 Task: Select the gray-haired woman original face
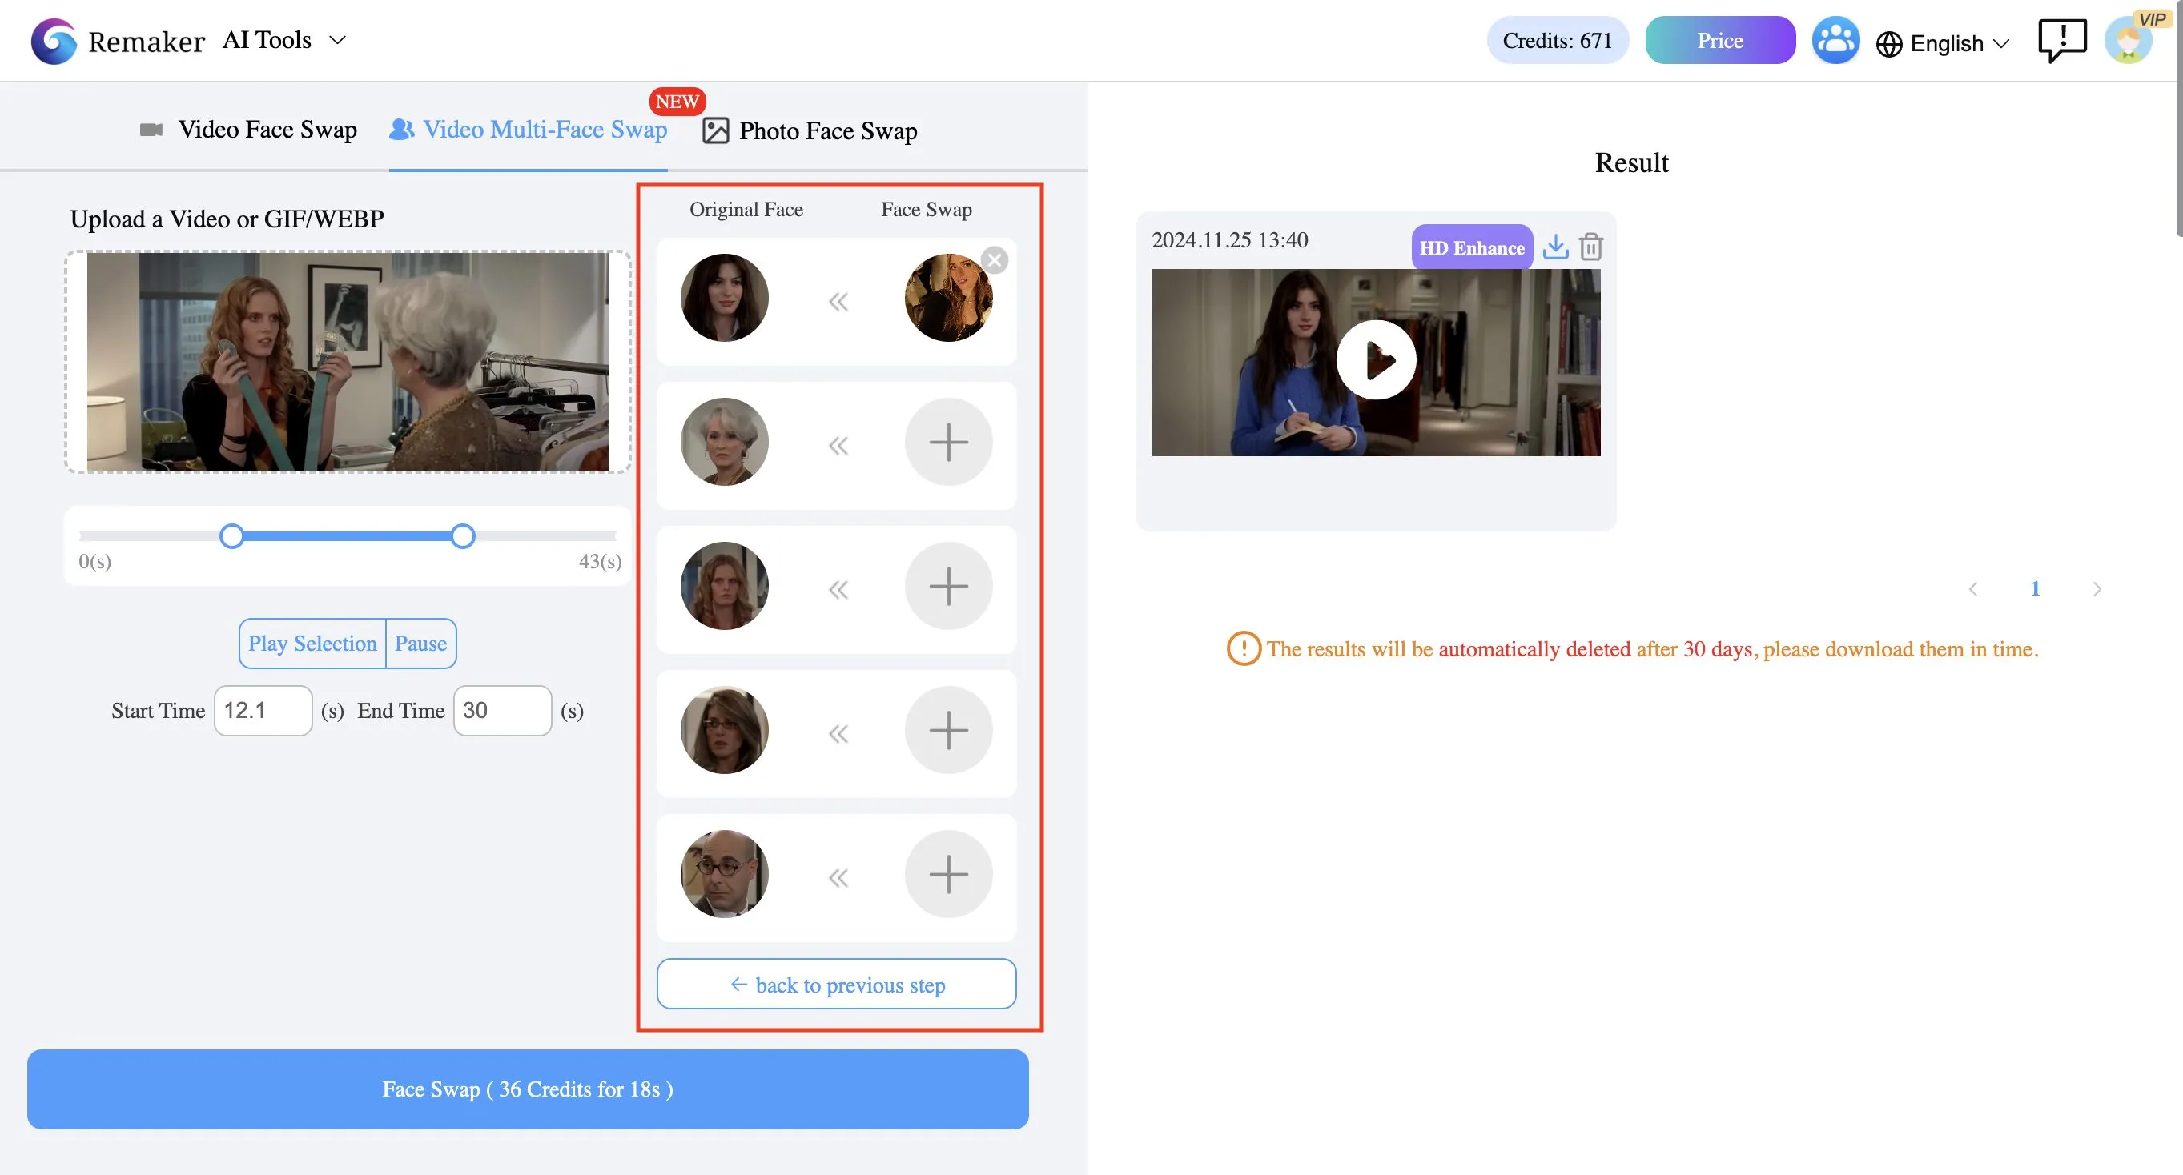(x=725, y=442)
